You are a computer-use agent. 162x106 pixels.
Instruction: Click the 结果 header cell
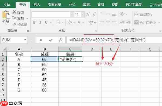(x=70, y=54)
